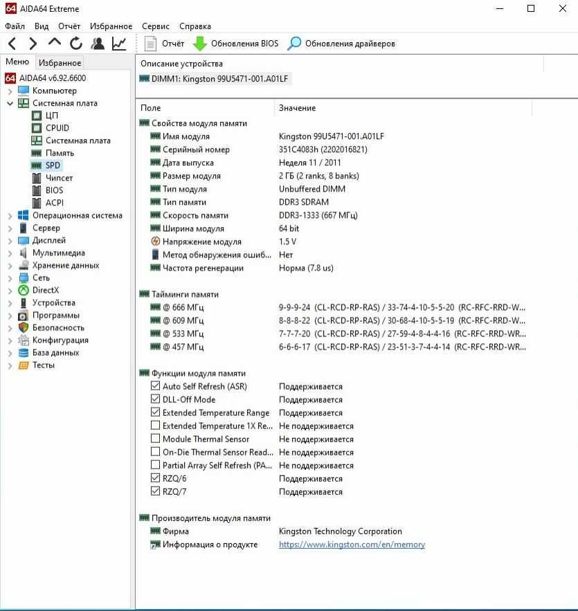Expand the Дисплей tree node
Screen dimensions: 578x611
coord(10,241)
